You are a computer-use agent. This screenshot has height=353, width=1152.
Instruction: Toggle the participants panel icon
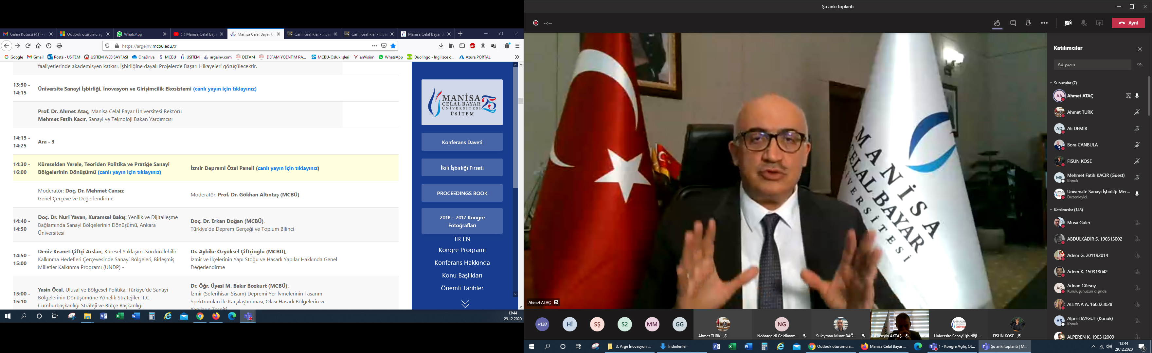coord(997,23)
